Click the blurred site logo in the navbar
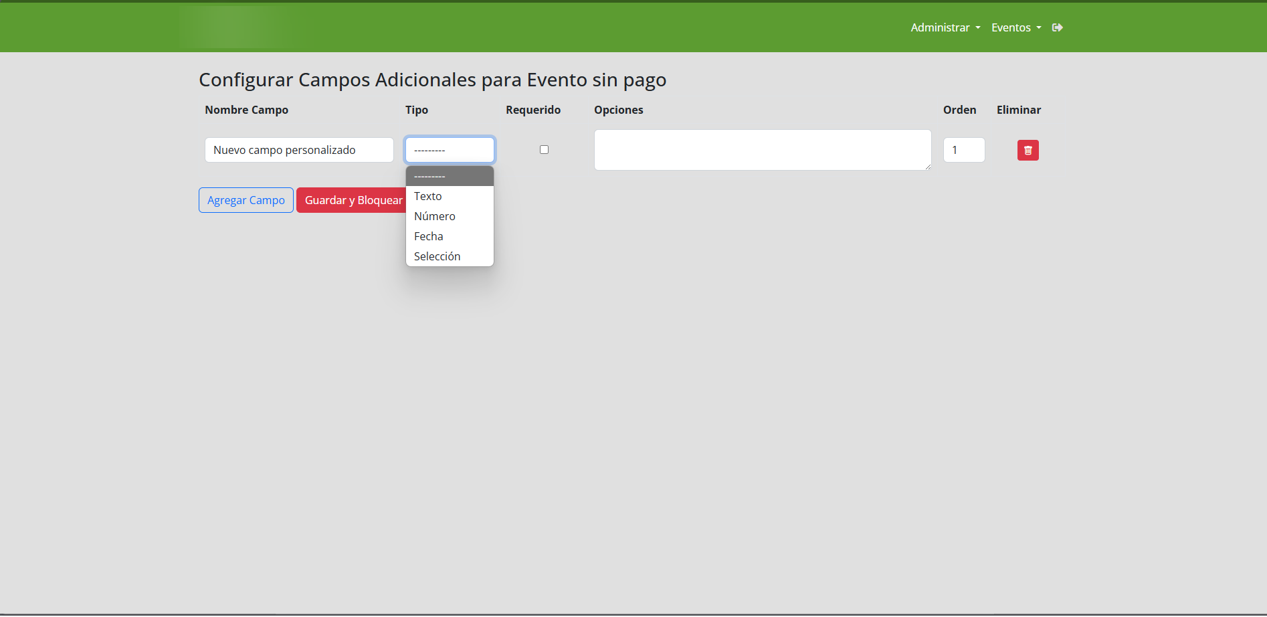The width and height of the screenshot is (1267, 617). click(237, 27)
